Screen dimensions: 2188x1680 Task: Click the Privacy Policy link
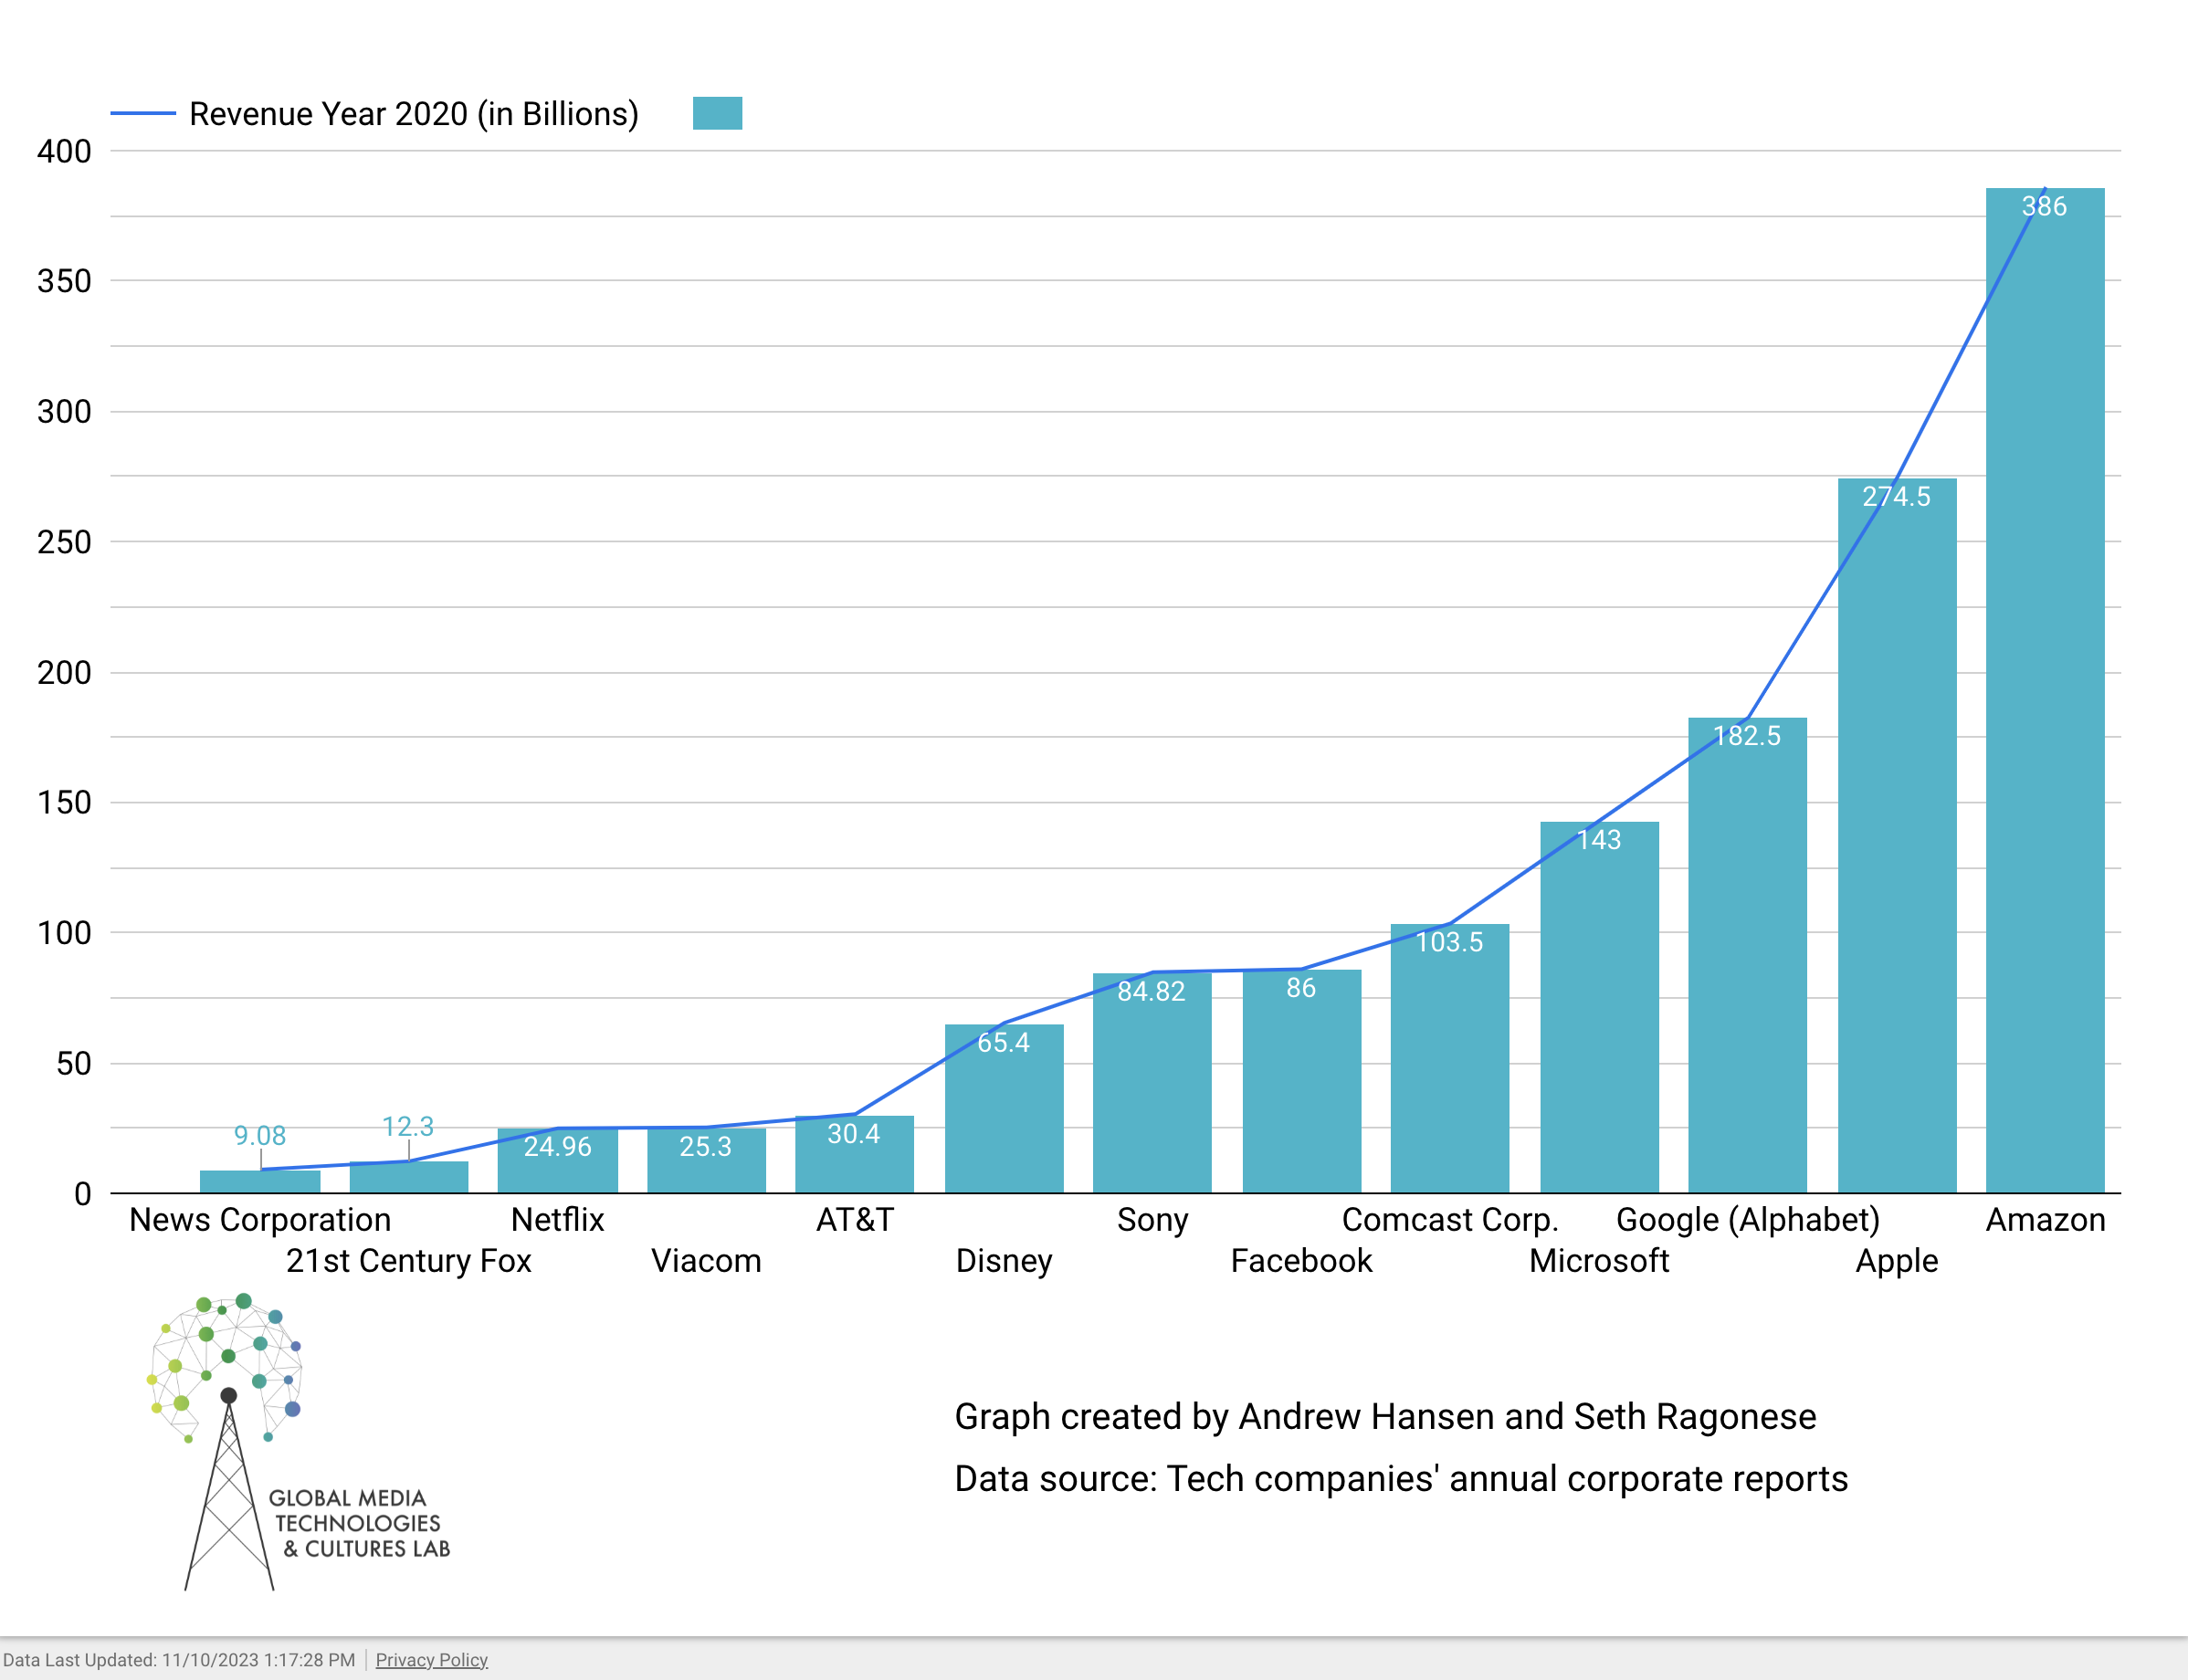(431, 1659)
